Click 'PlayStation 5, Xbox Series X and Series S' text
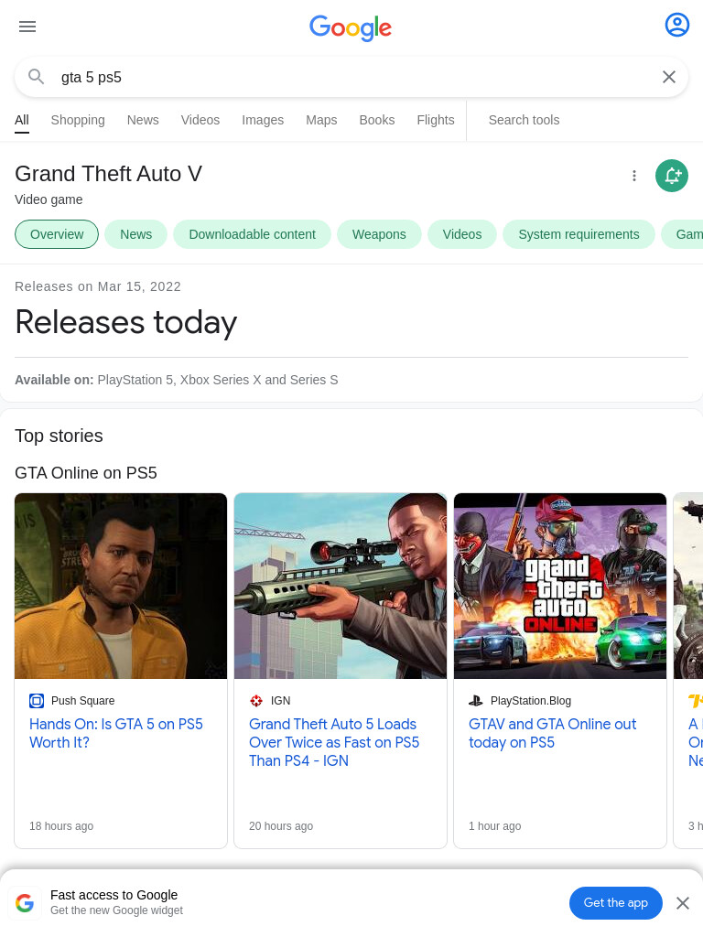This screenshot has height=937, width=703. click(218, 380)
